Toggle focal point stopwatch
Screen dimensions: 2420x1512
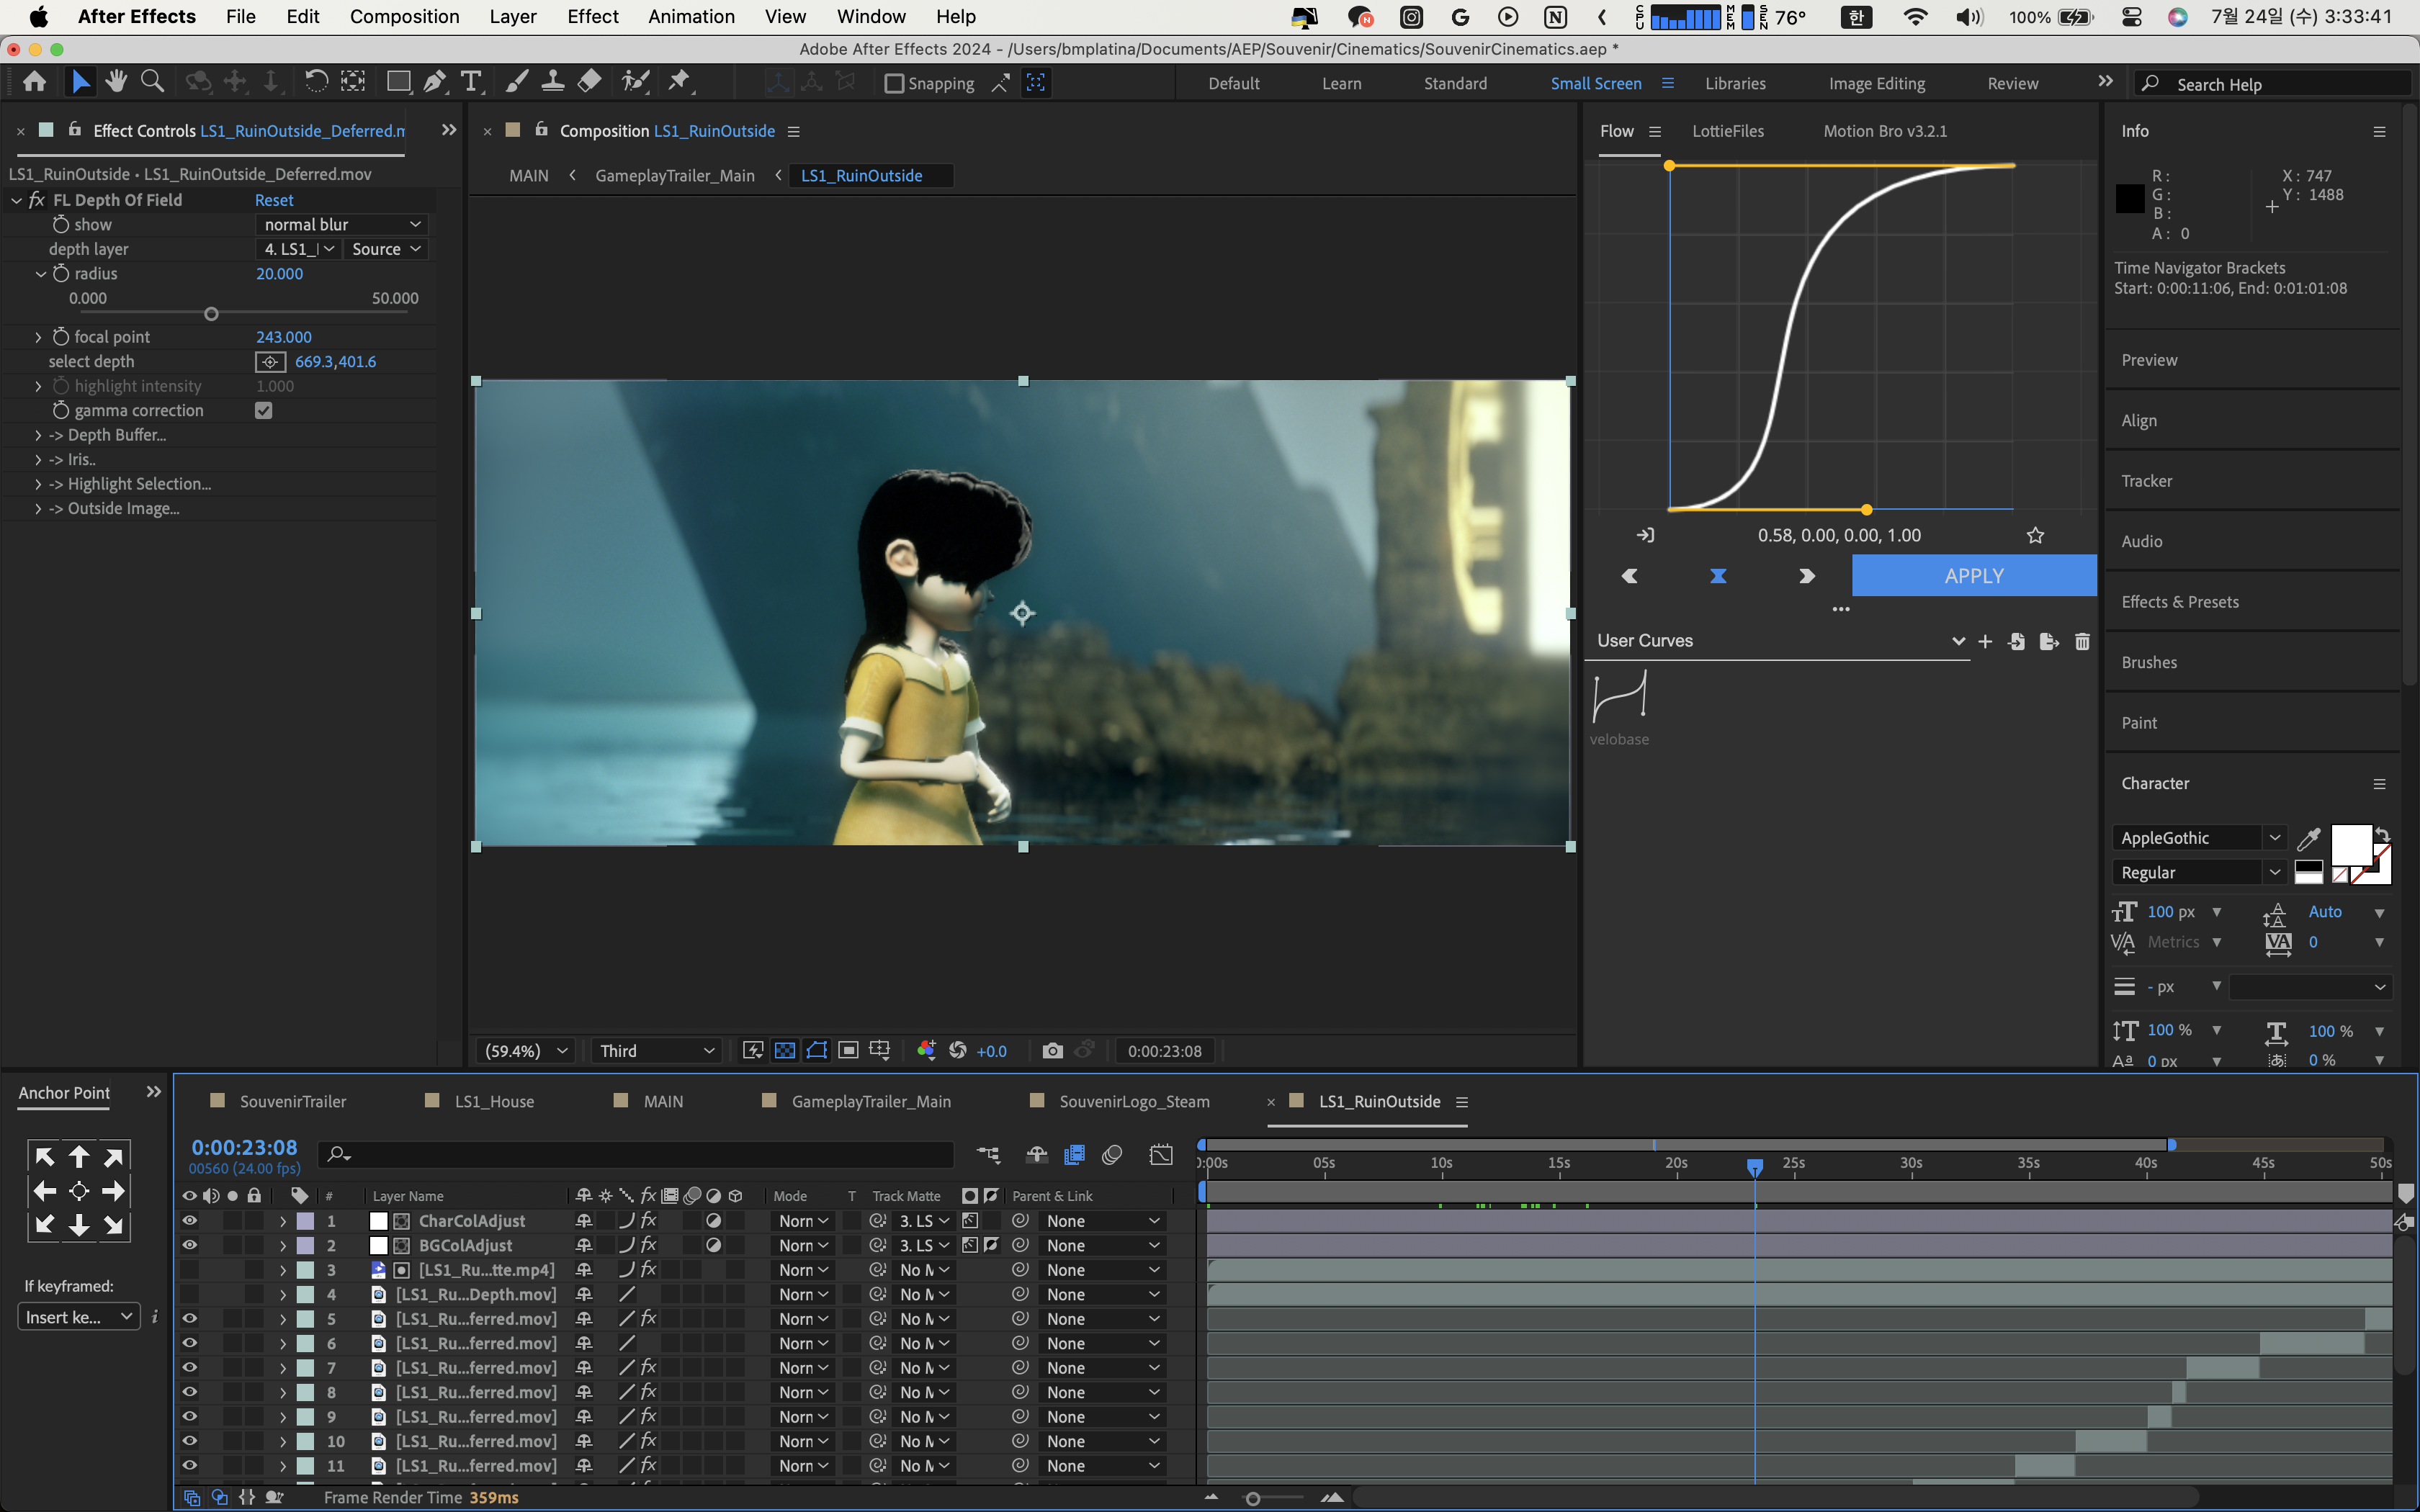tap(61, 336)
